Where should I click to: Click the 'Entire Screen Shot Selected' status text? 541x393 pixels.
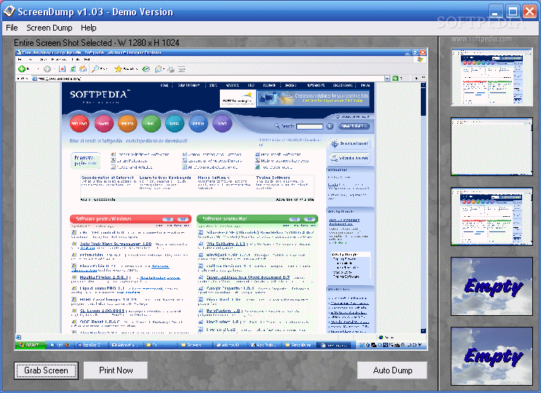pyautogui.click(x=97, y=43)
